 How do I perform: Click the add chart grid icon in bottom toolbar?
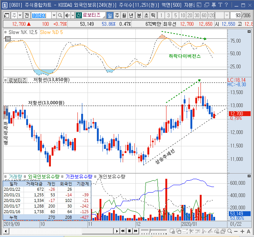pos(172,231)
